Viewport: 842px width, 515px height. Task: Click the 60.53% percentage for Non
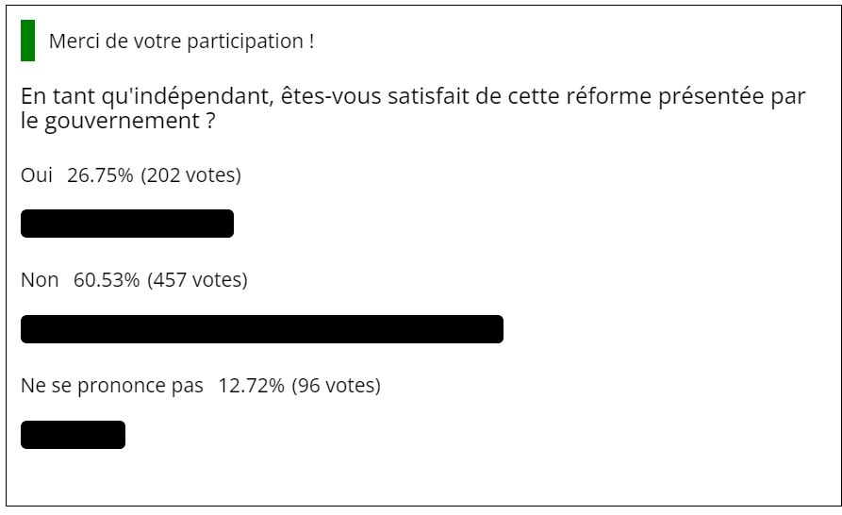107,280
